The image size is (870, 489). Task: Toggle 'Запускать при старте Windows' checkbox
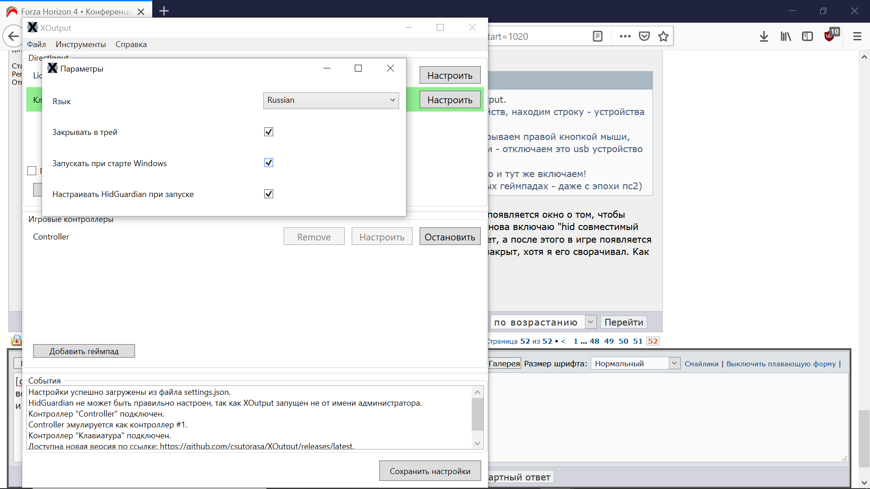[269, 163]
